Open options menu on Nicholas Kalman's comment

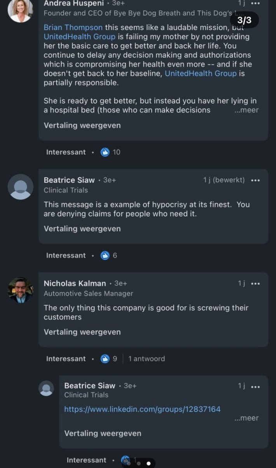[x=255, y=284]
